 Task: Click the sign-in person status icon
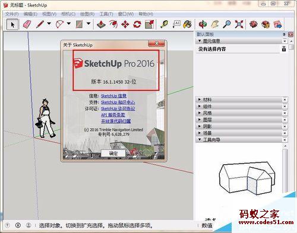pyautogui.click(x=29, y=225)
